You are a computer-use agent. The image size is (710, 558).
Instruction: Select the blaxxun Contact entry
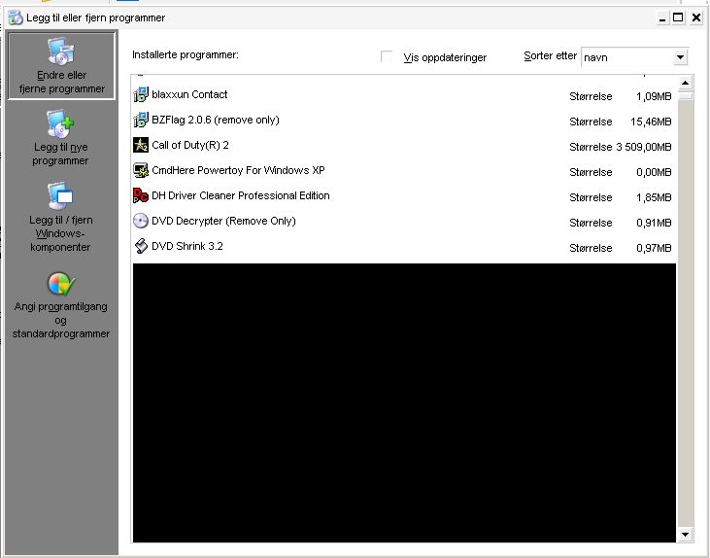point(404,94)
